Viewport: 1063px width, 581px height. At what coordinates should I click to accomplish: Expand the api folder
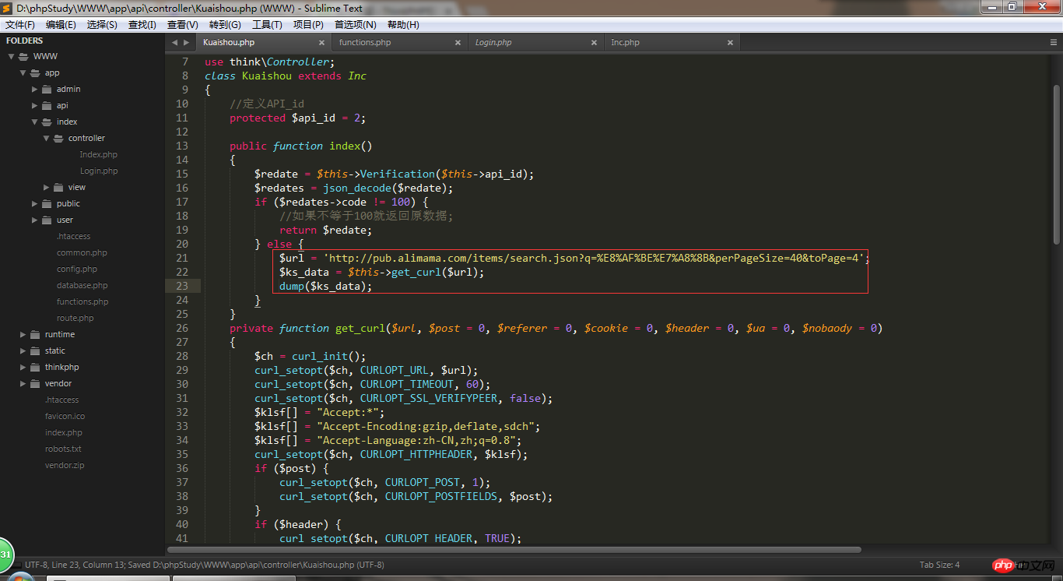click(35, 106)
